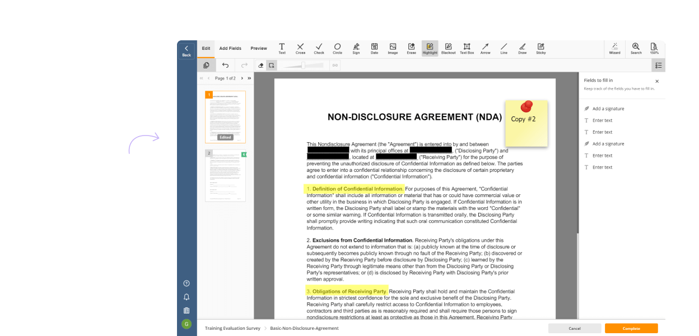This screenshot has height=336, width=699.
Task: Select the Text Box tool
Action: [x=467, y=49]
